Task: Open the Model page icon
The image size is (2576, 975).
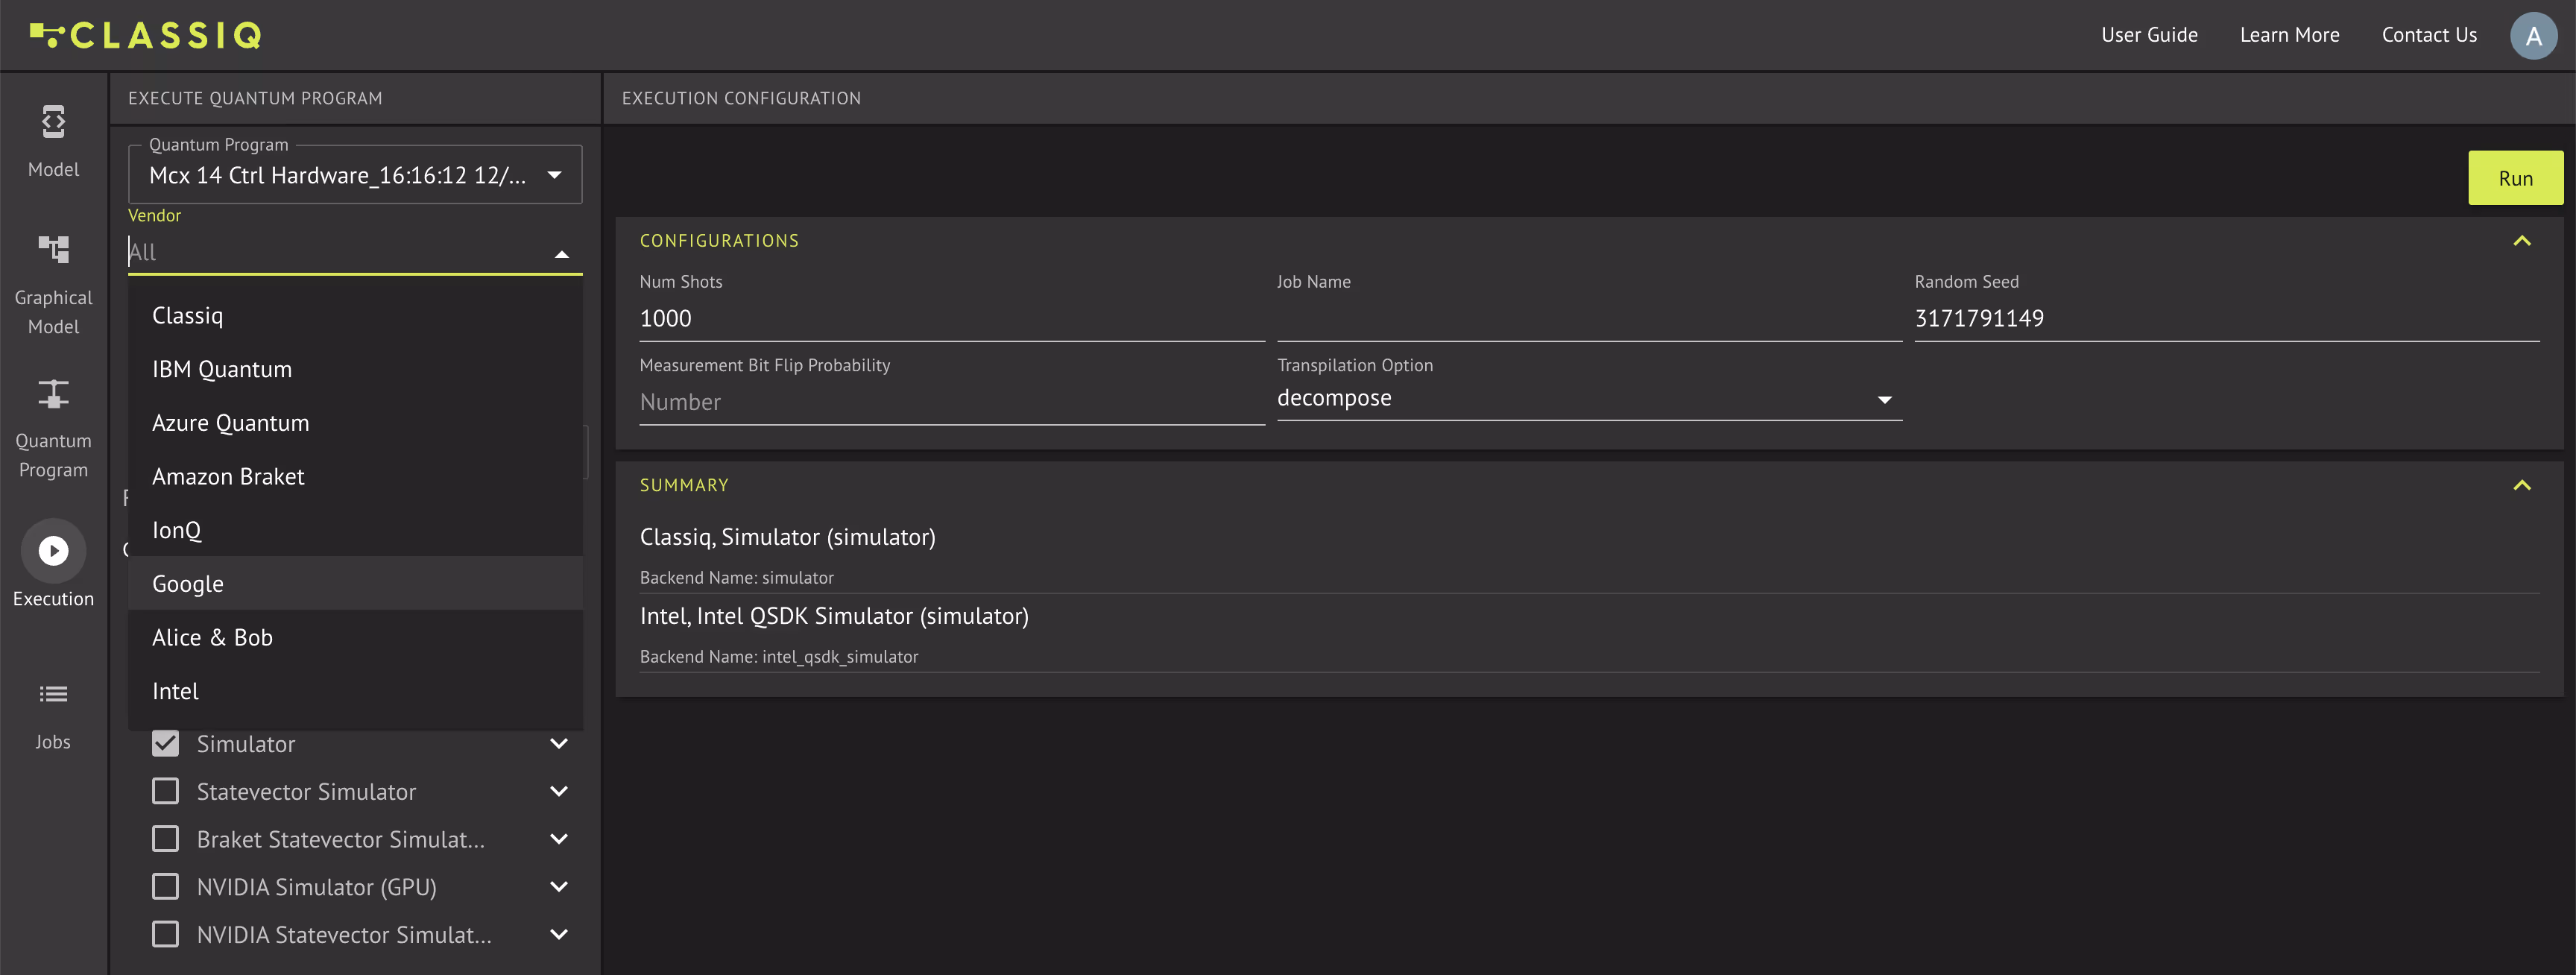Action: click(53, 122)
